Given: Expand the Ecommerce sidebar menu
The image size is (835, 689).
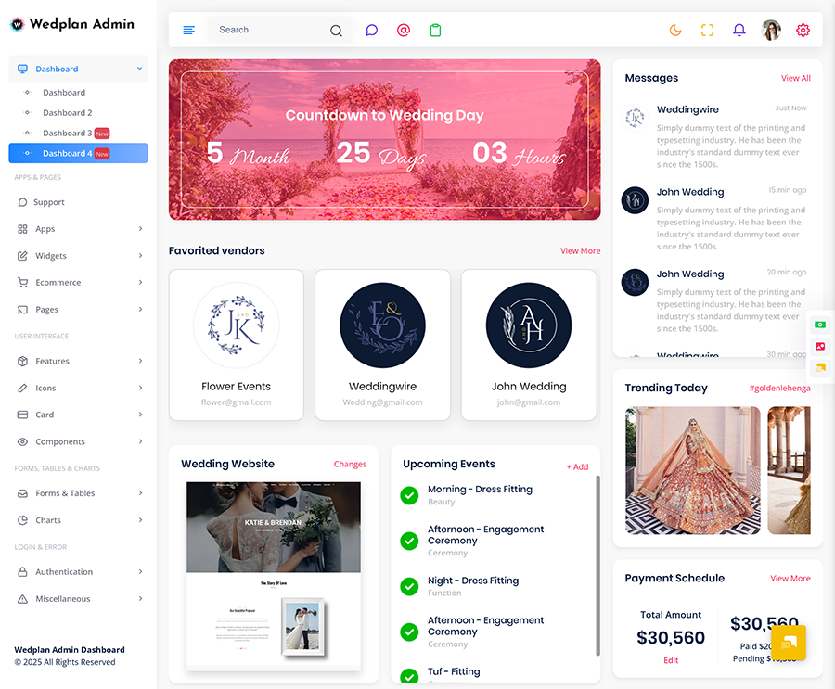Looking at the screenshot, I should point(78,282).
